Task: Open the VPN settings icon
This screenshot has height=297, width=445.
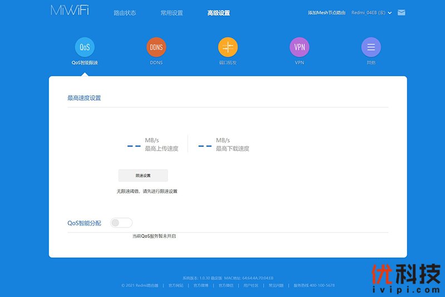Action: point(299,47)
